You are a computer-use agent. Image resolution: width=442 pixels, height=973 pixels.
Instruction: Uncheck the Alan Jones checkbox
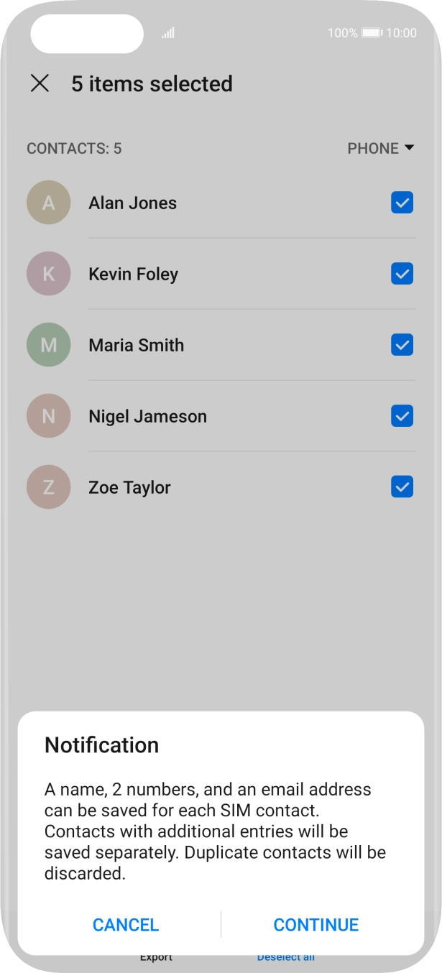pyautogui.click(x=402, y=203)
